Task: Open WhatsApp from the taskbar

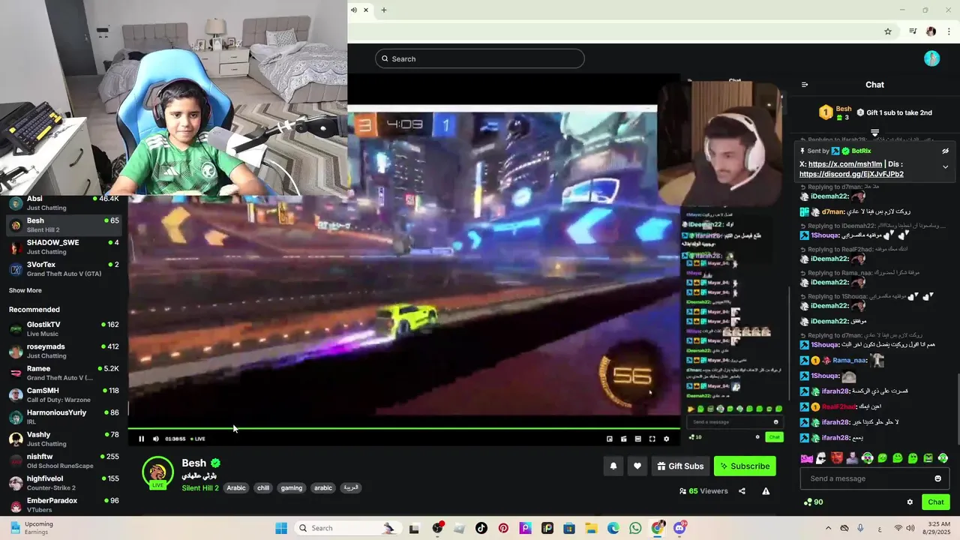Action: pyautogui.click(x=635, y=528)
